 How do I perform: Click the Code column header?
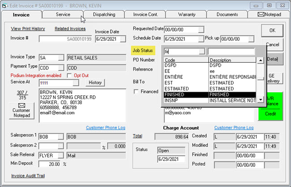(x=186, y=60)
